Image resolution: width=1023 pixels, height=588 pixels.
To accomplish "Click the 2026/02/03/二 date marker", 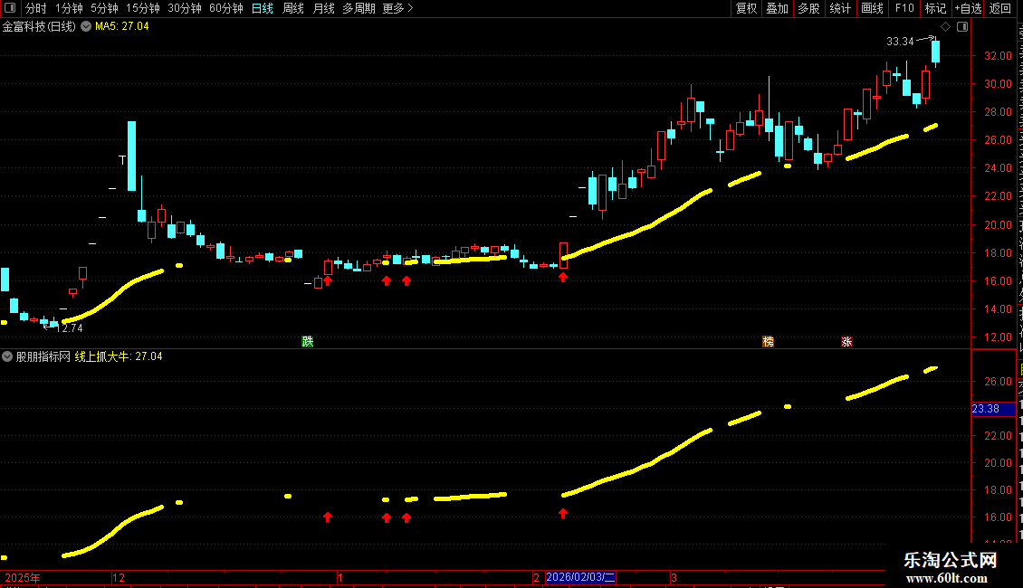I will (x=580, y=577).
